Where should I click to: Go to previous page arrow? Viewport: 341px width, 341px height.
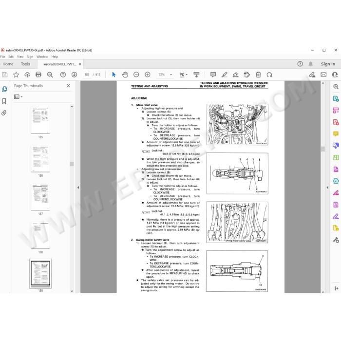pos(63,75)
